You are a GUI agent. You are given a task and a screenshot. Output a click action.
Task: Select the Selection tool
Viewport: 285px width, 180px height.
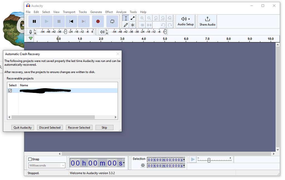126,18
